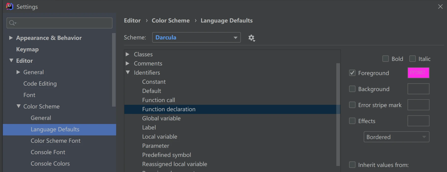Viewport: 447px width, 172px height.
Task: Open the Darcula scheme dropdown
Action: (x=196, y=37)
